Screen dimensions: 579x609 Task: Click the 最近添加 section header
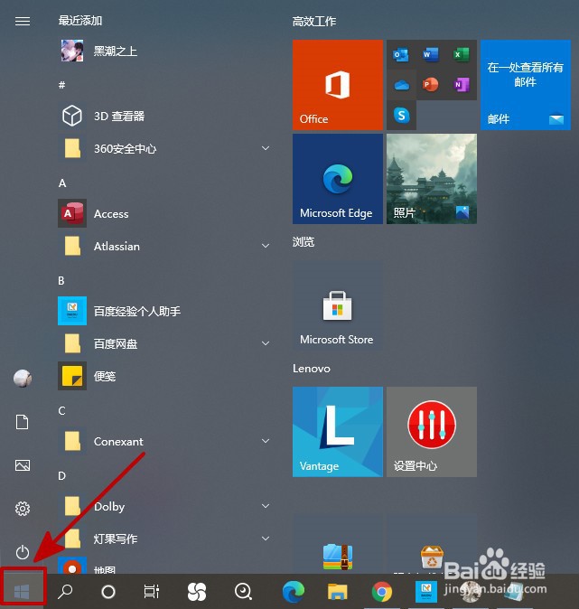click(80, 21)
